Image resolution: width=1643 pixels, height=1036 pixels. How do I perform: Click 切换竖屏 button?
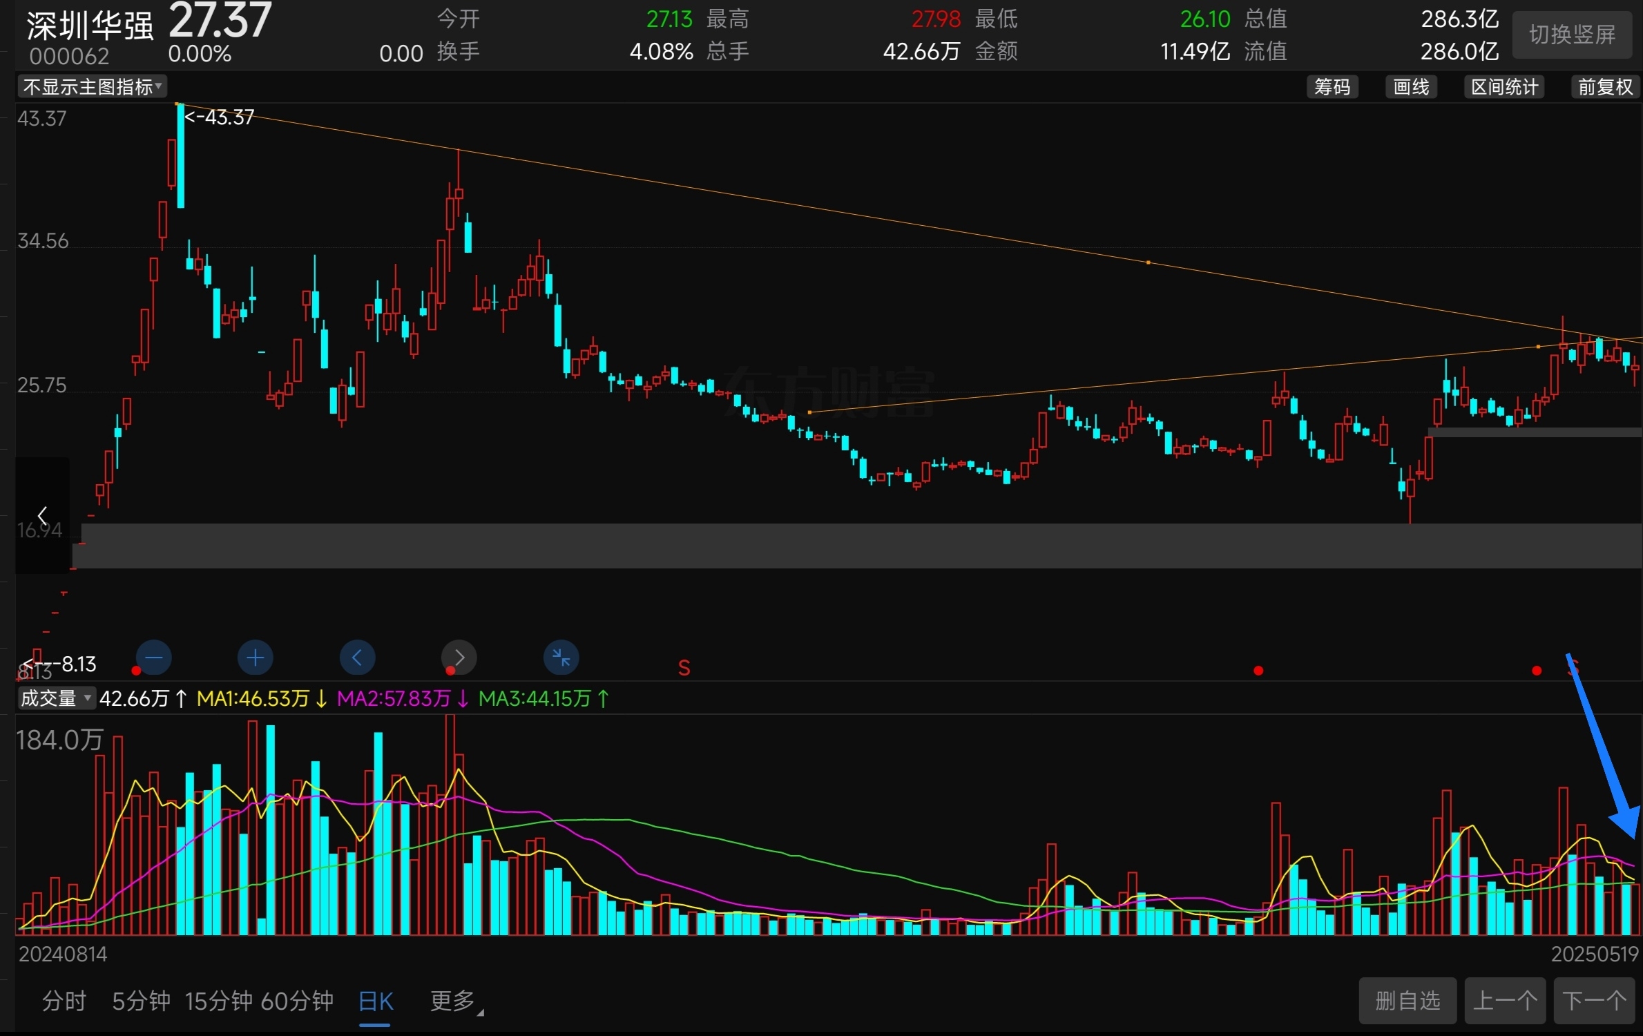pos(1573,35)
